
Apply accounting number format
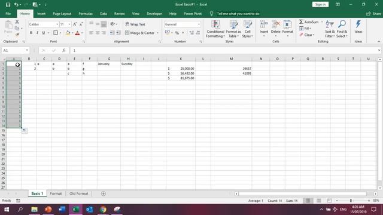168,33
